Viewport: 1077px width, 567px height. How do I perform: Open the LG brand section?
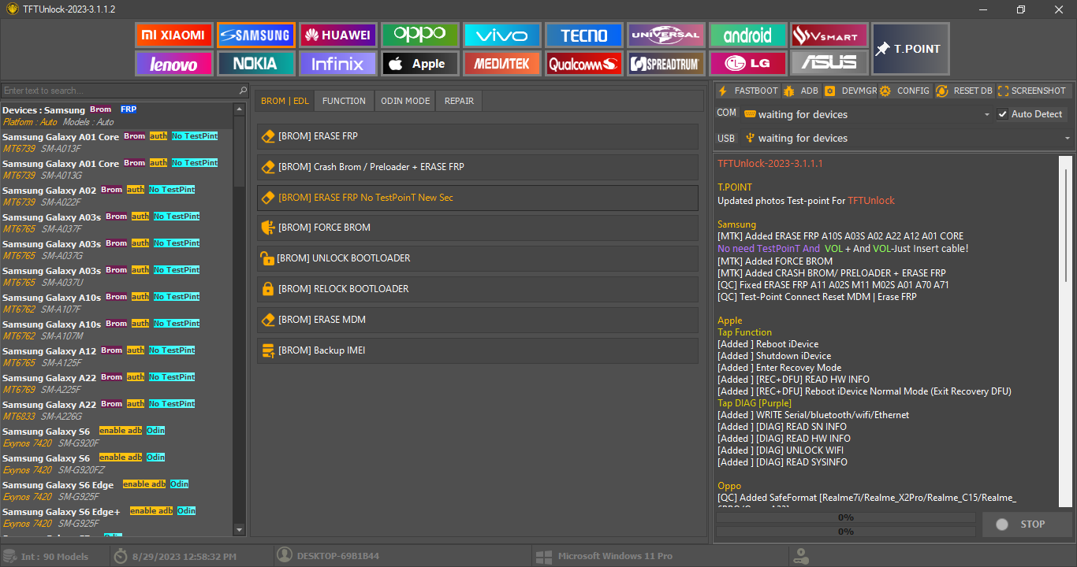[747, 64]
